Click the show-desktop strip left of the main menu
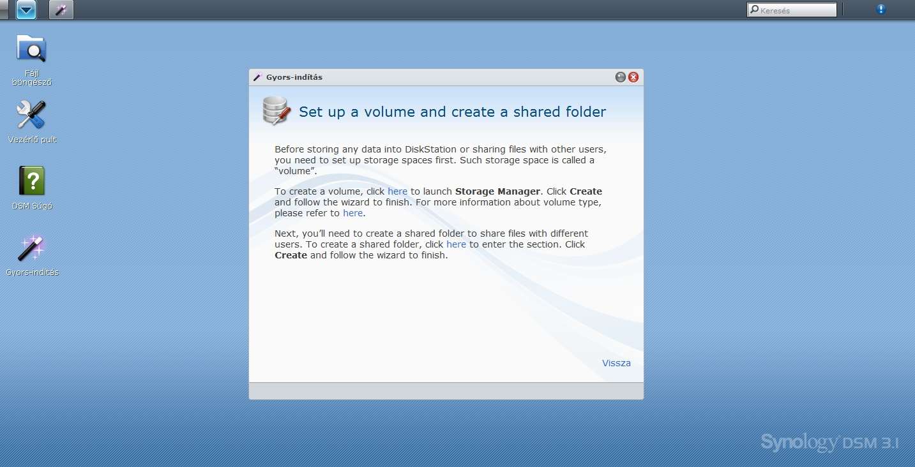 coord(4,10)
